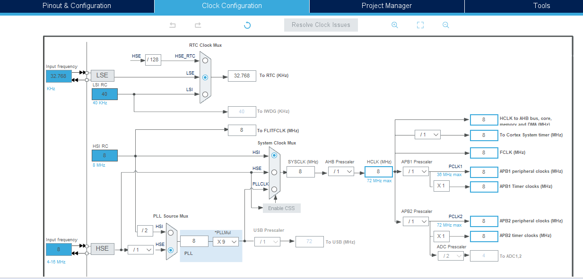Click the SYSCLK (MHz) value box
This screenshot has height=279, width=583.
click(300, 172)
